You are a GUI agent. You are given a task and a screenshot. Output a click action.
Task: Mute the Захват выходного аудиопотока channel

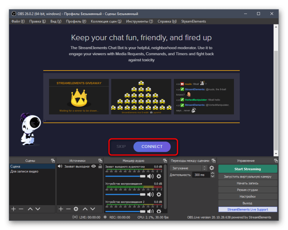[150, 176]
